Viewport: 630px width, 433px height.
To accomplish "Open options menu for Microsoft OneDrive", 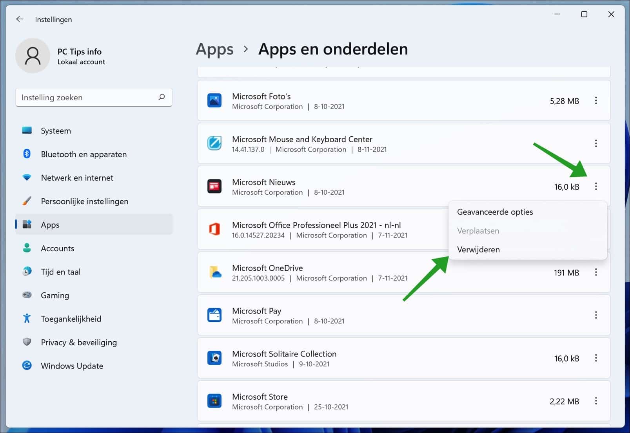I will point(596,272).
